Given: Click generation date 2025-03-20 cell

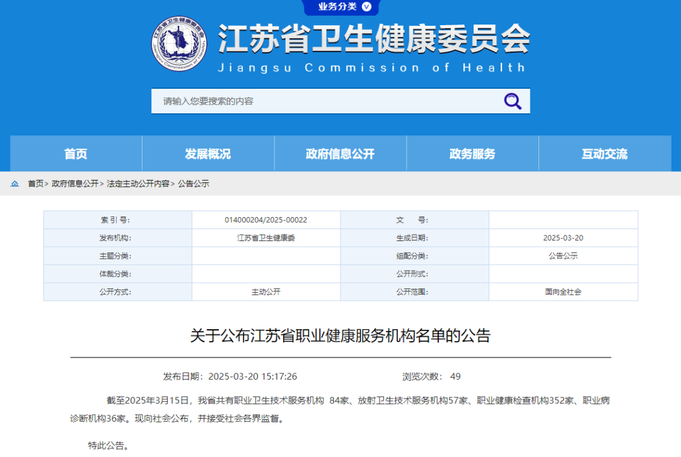Looking at the screenshot, I should (x=563, y=238).
